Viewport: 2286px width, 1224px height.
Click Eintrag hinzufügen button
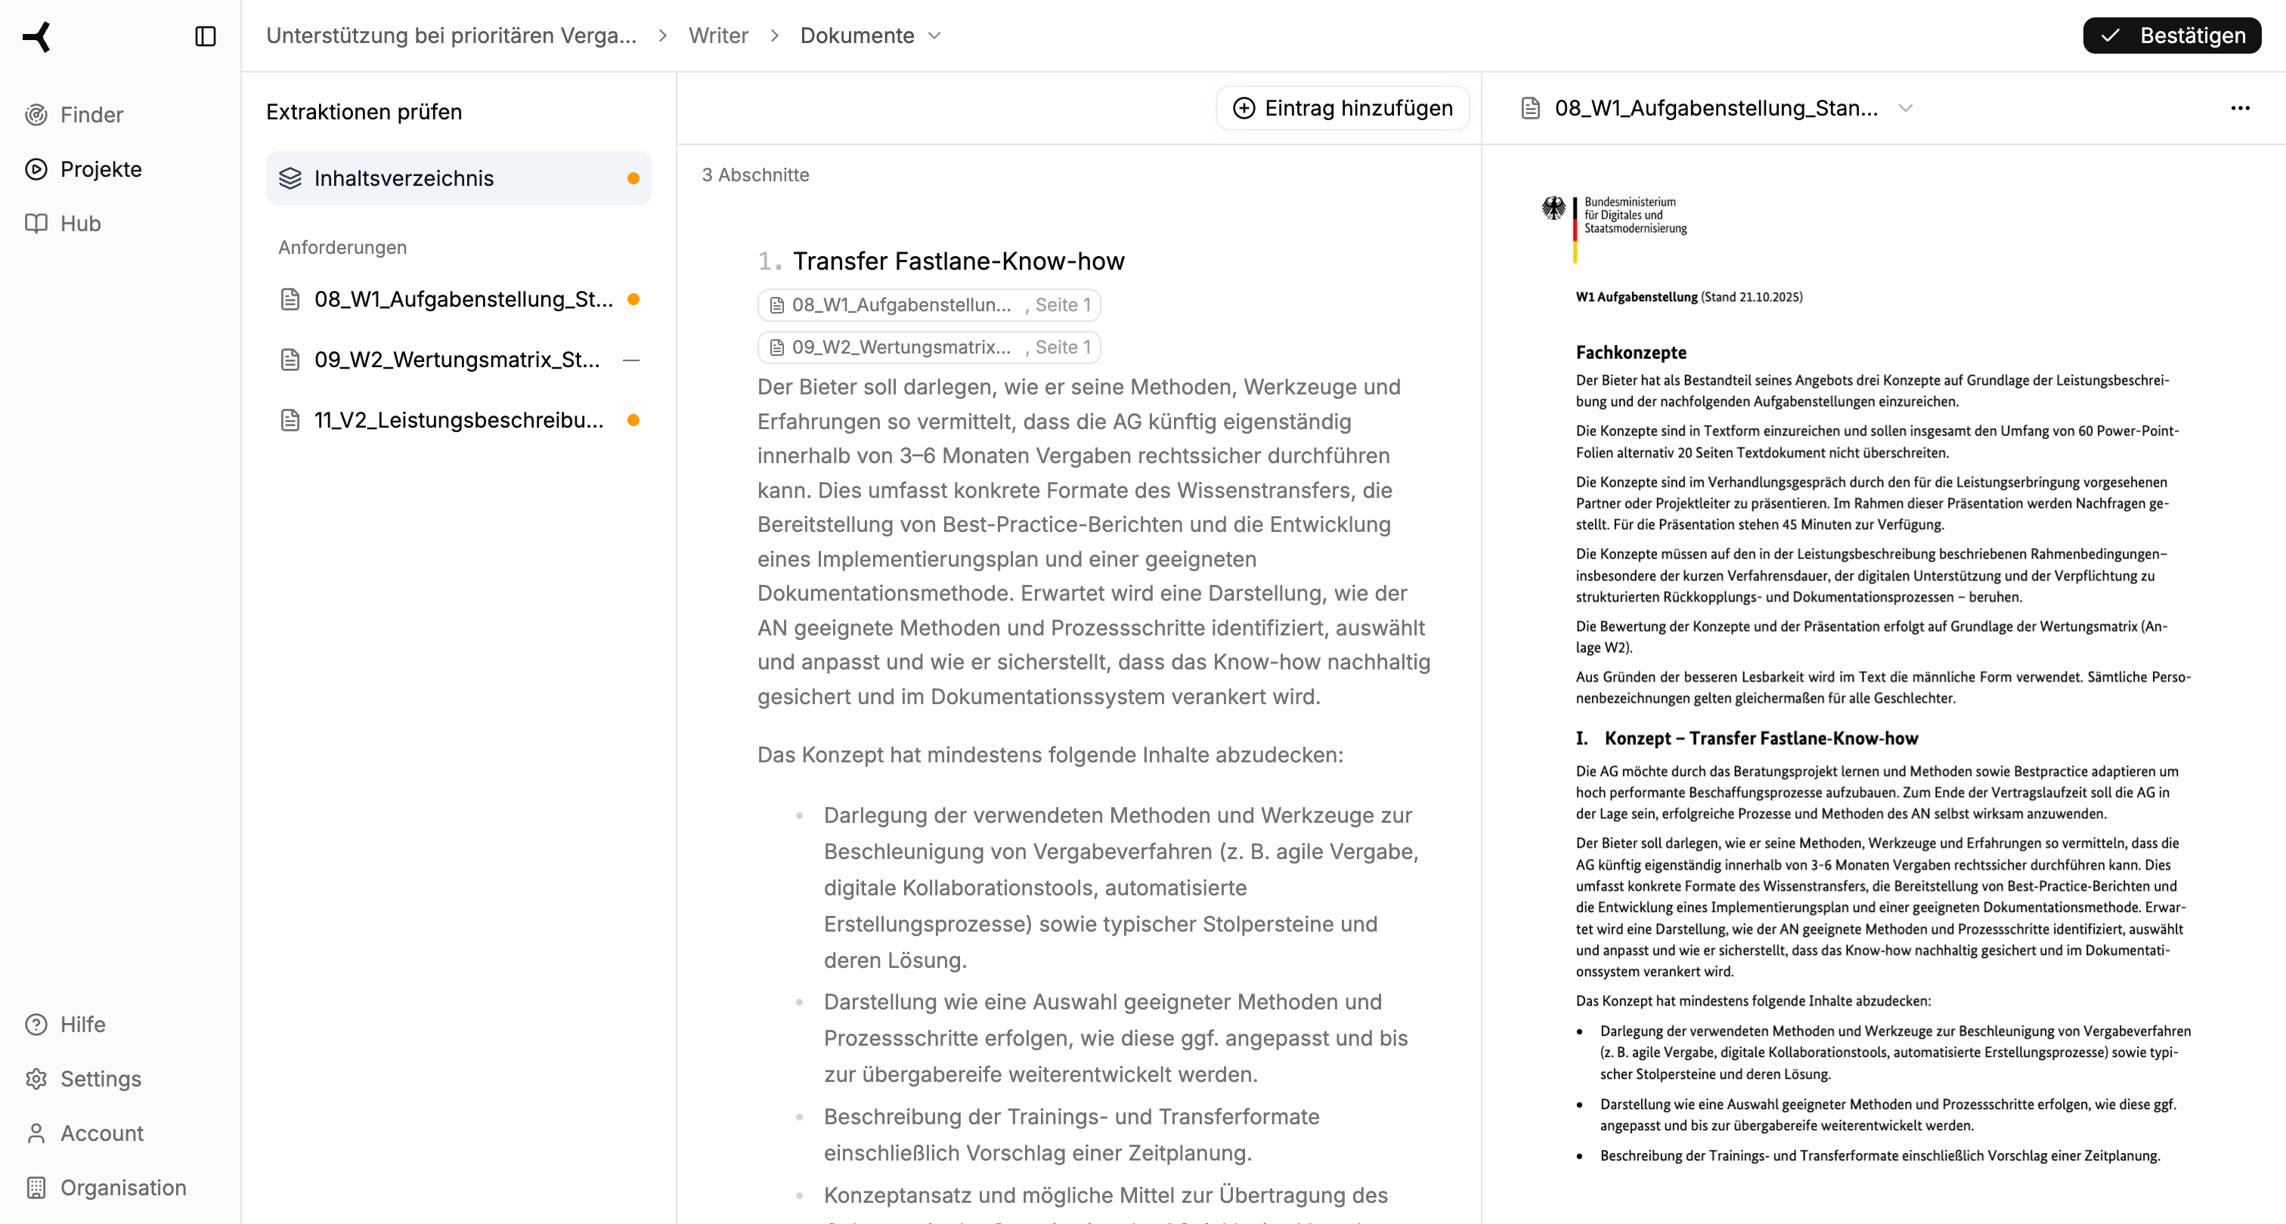coord(1342,108)
